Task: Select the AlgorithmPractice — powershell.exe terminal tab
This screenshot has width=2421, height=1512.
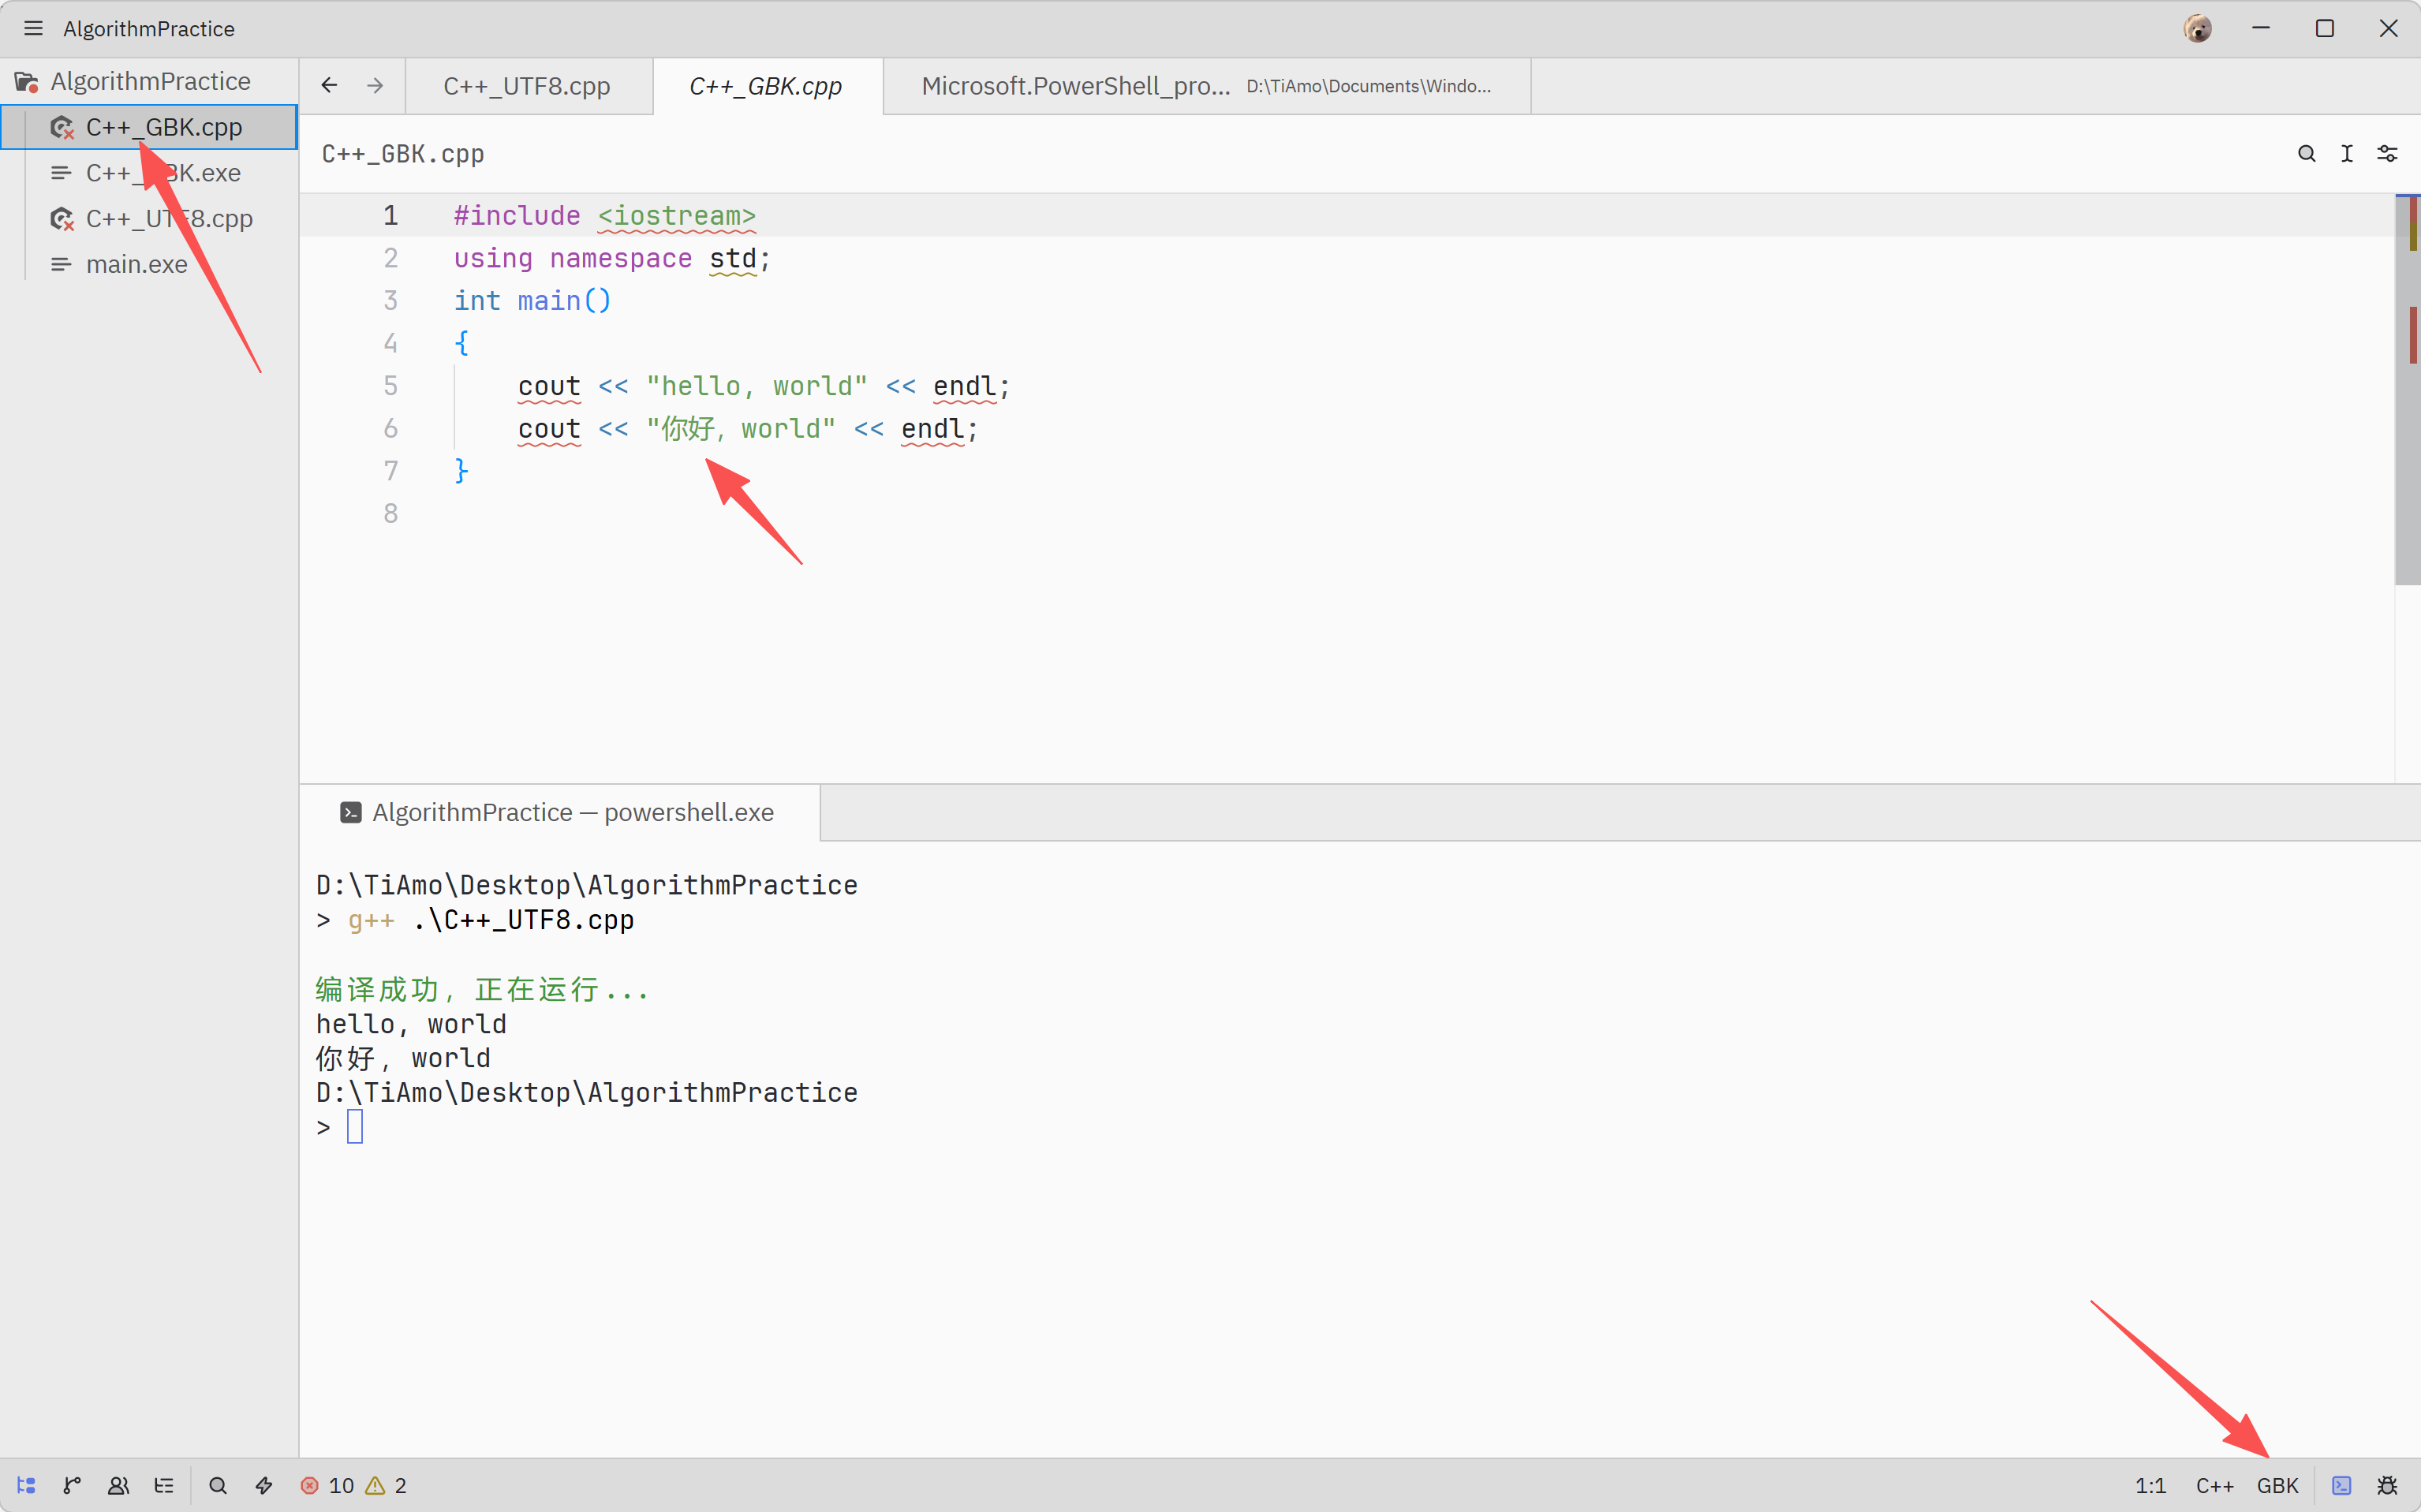Action: (560, 812)
